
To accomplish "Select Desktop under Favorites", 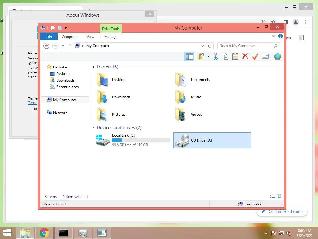I will (x=63, y=73).
